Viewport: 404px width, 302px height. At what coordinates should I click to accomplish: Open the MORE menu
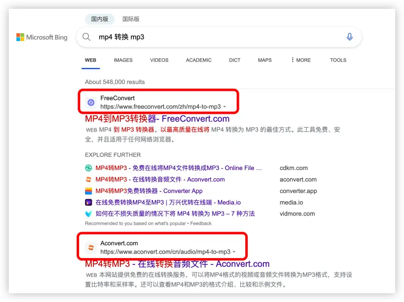pos(301,60)
